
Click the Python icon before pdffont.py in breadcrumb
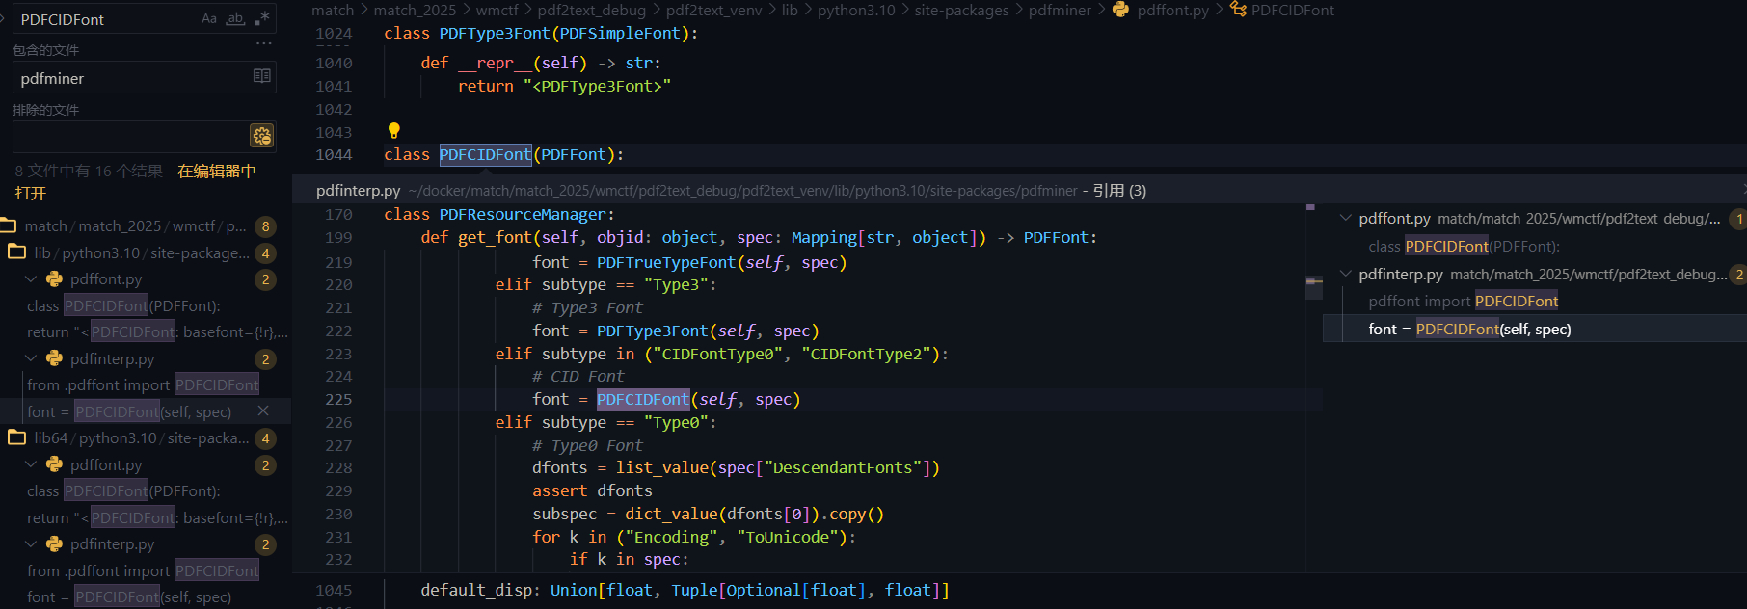pos(1120,10)
